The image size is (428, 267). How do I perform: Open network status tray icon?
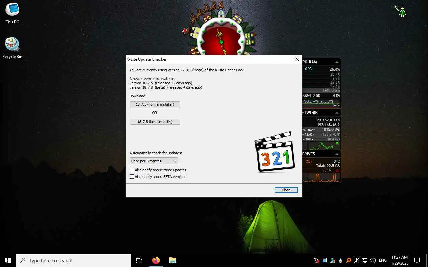click(x=365, y=260)
